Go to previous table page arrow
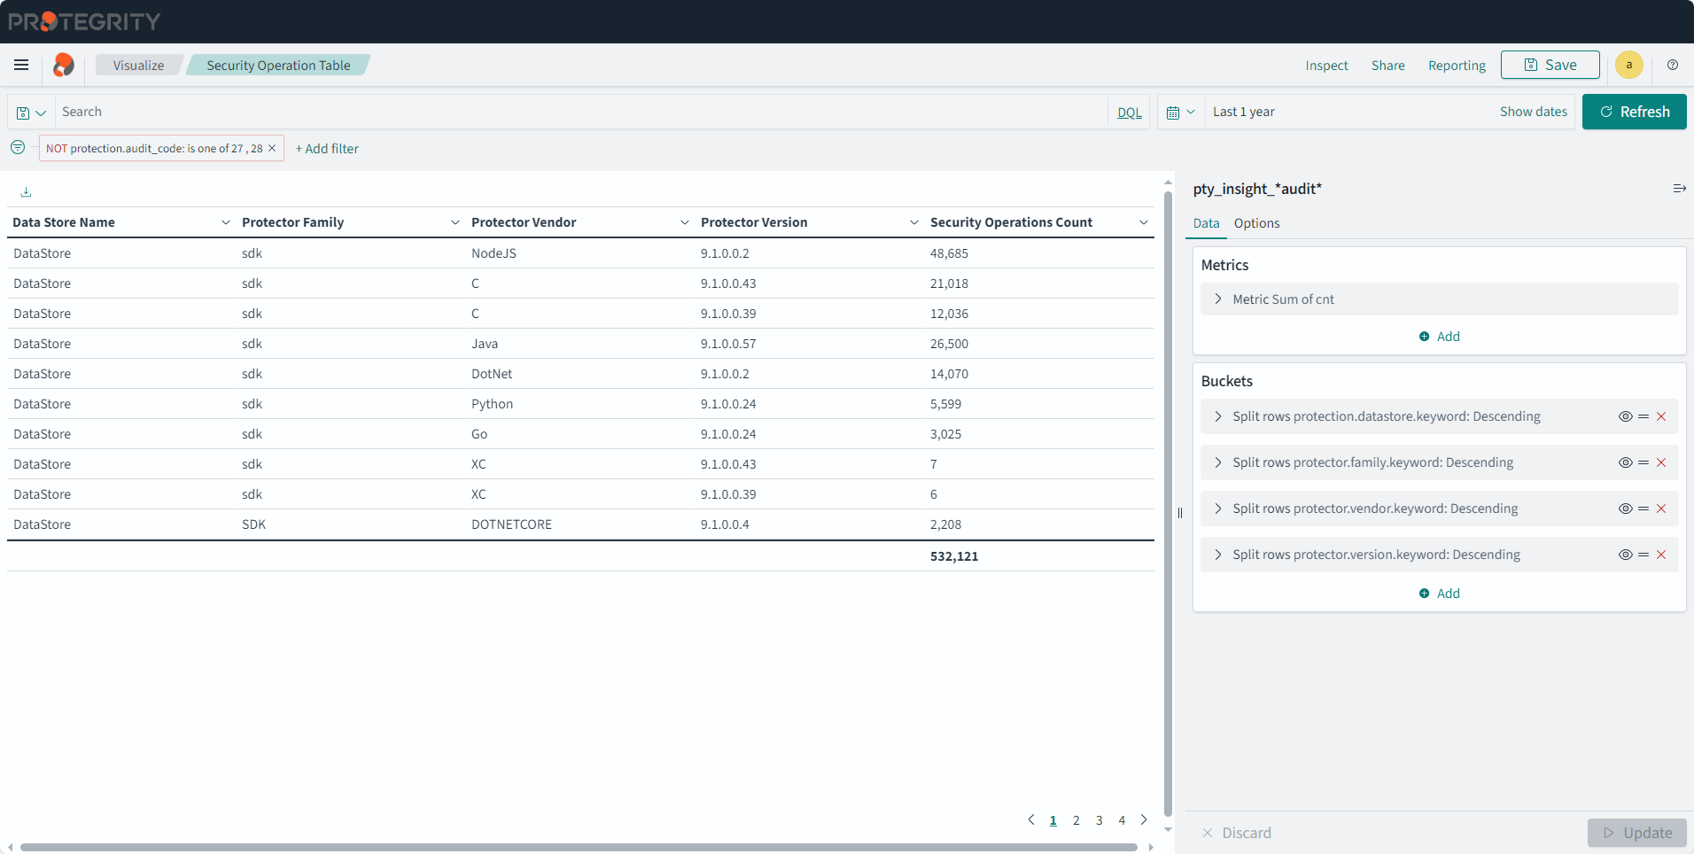This screenshot has width=1694, height=854. pos(1030,819)
